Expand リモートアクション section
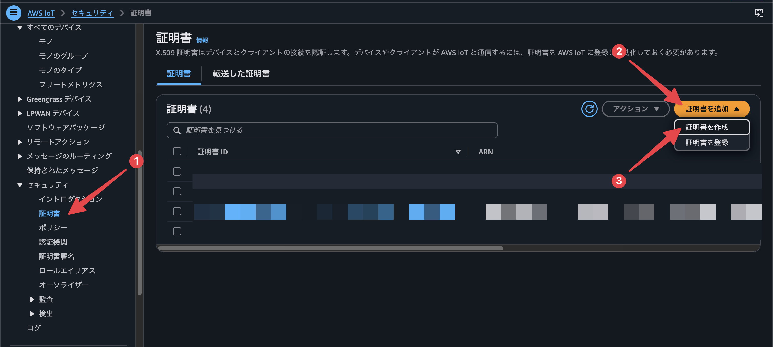Viewport: 773px width, 347px height. click(20, 142)
